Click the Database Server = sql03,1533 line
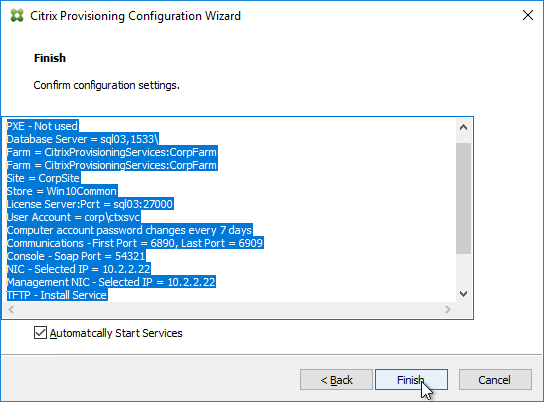Viewport: 544px width, 402px height. coord(83,139)
